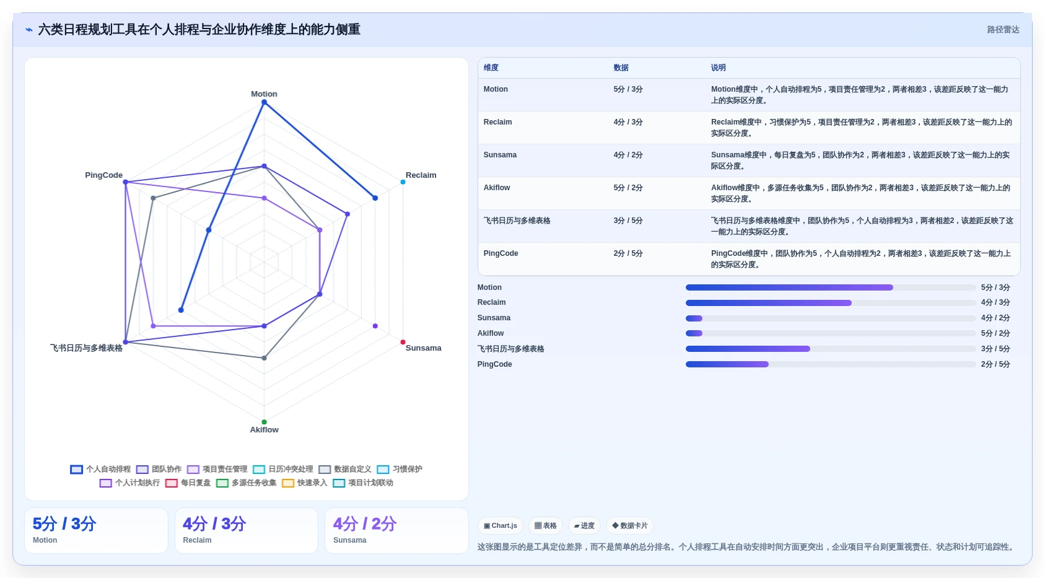Click the dashboard title 六类日程规划工具
This screenshot has width=1045, height=578.
(x=199, y=30)
